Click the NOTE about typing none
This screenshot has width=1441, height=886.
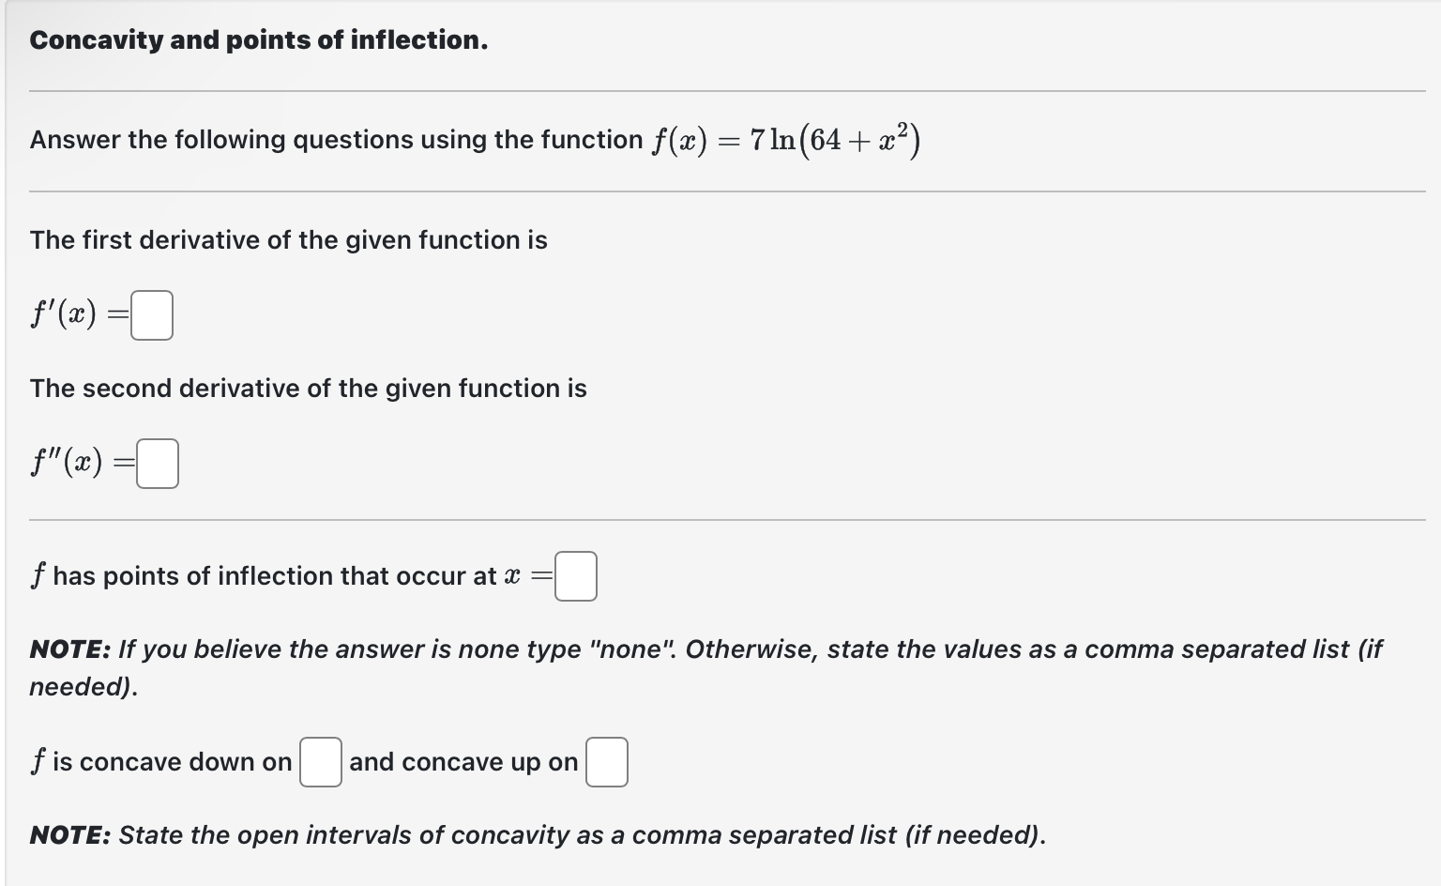pyautogui.click(x=704, y=666)
